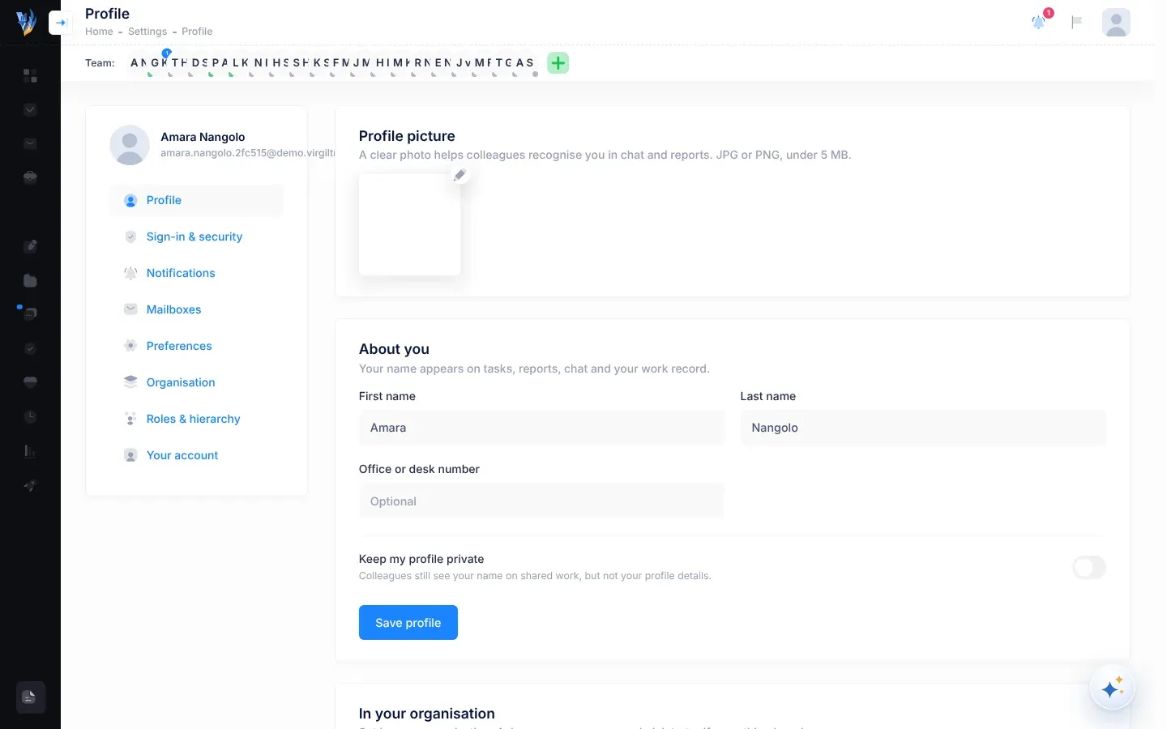The width and height of the screenshot is (1167, 729).
Task: Open Your account settings
Action: [197, 455]
